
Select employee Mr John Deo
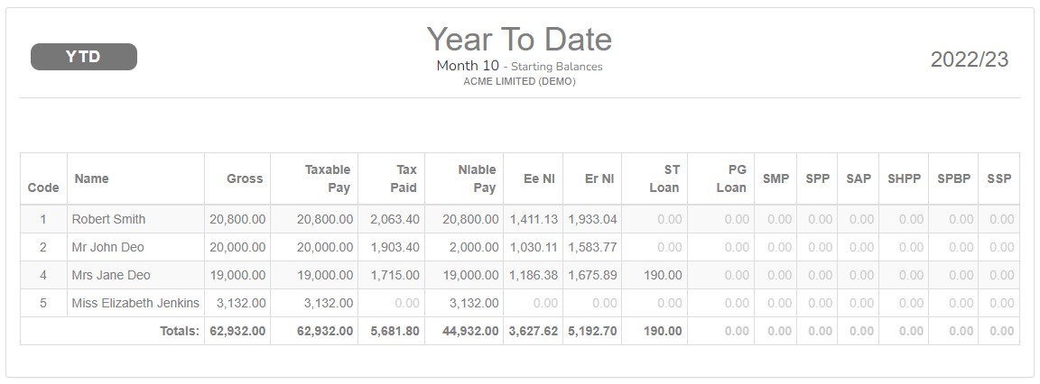(108, 247)
